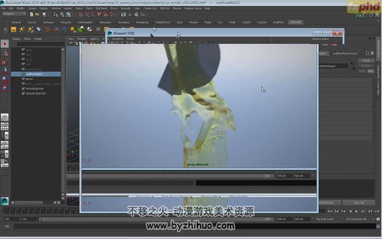Switch to the RealFlow shelf tab
This screenshot has height=239, width=382.
click(x=278, y=22)
